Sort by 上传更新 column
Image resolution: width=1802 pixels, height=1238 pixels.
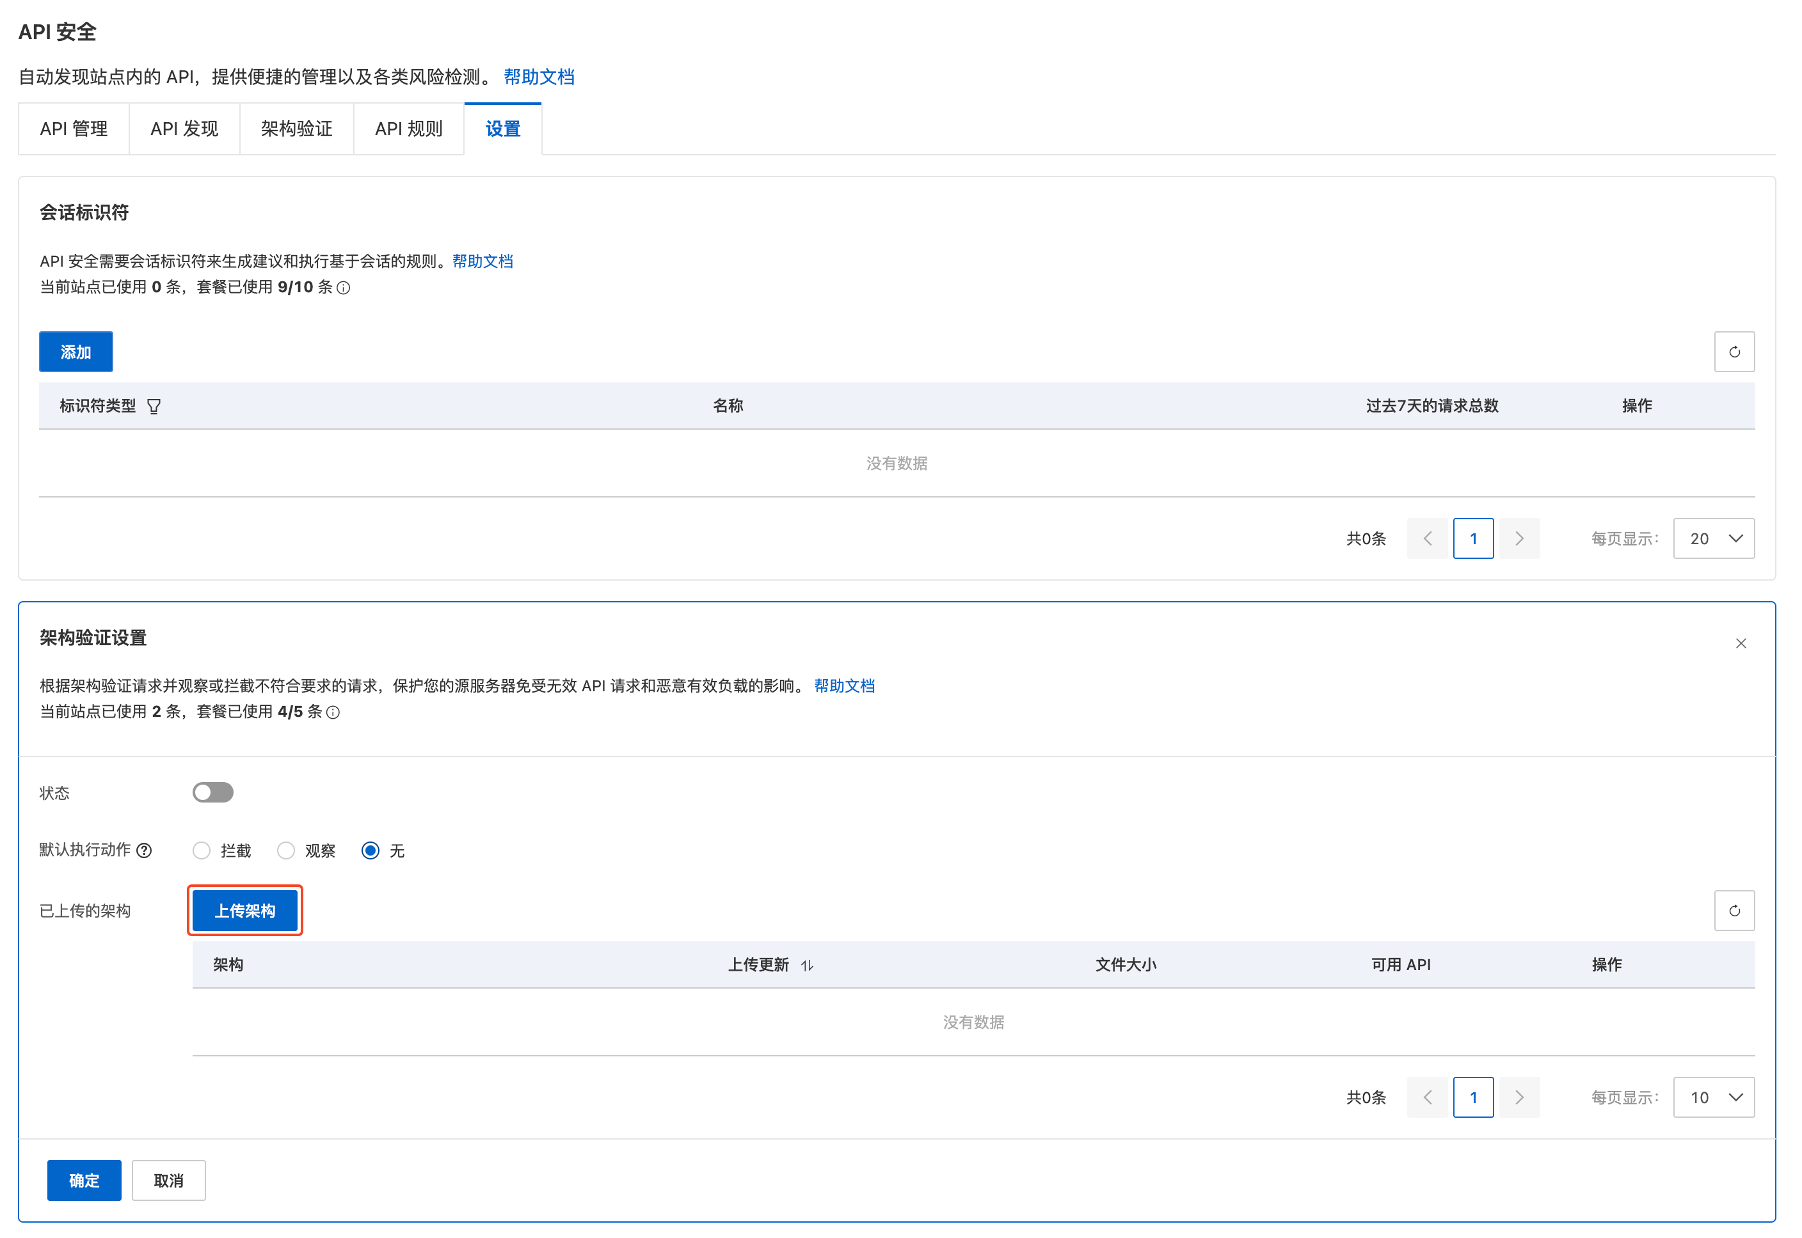(807, 965)
